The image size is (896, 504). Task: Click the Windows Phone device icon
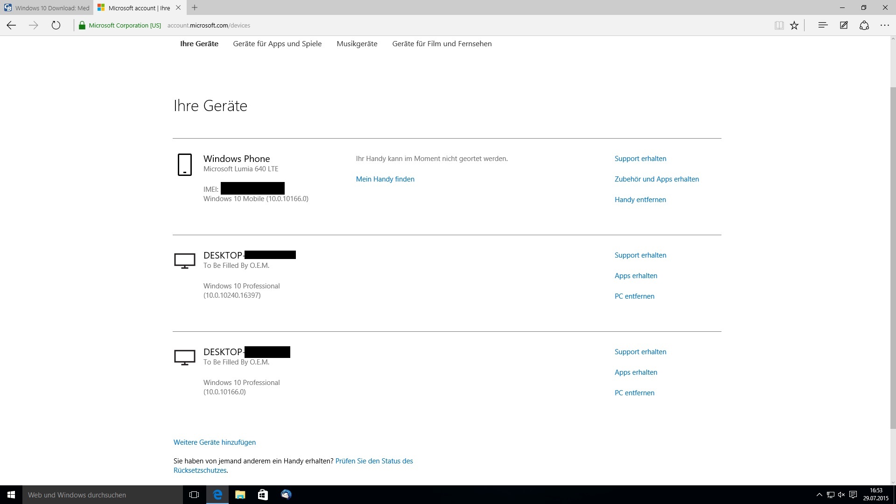tap(185, 165)
